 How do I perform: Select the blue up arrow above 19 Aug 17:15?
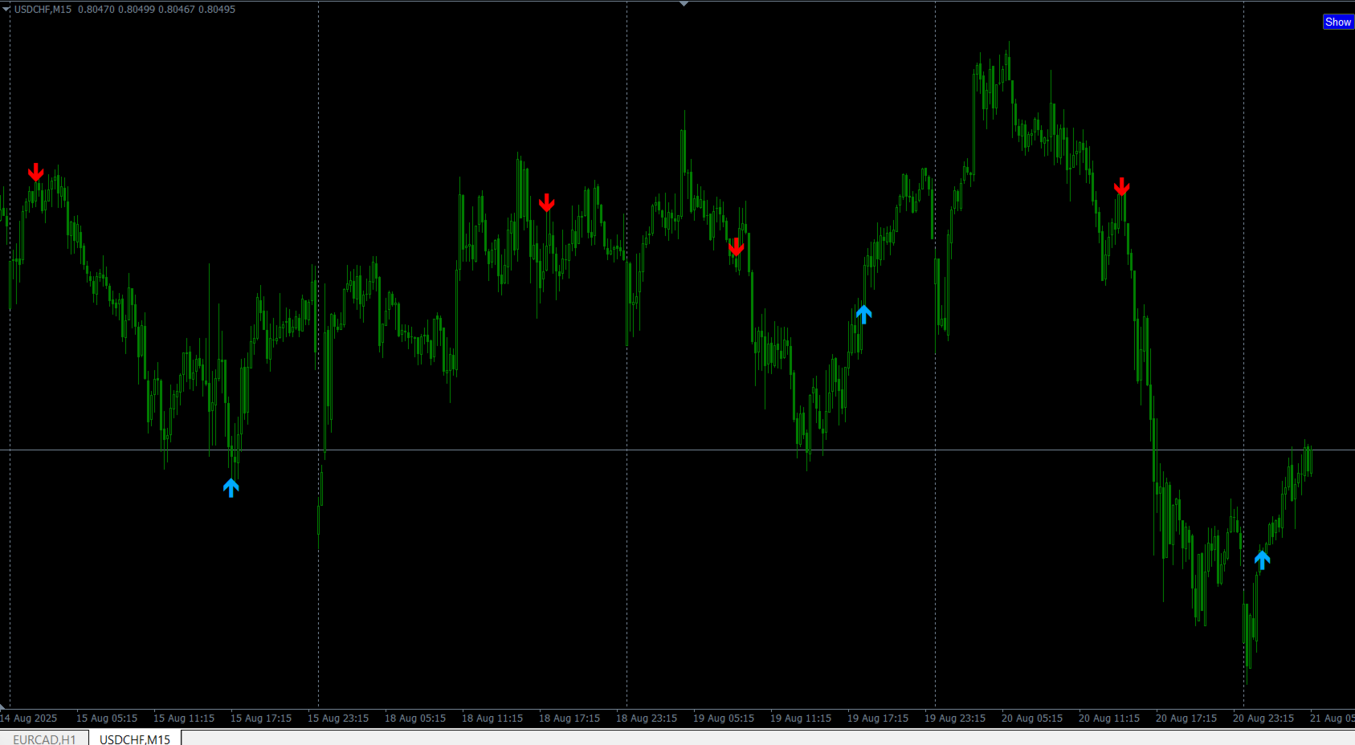tap(863, 314)
